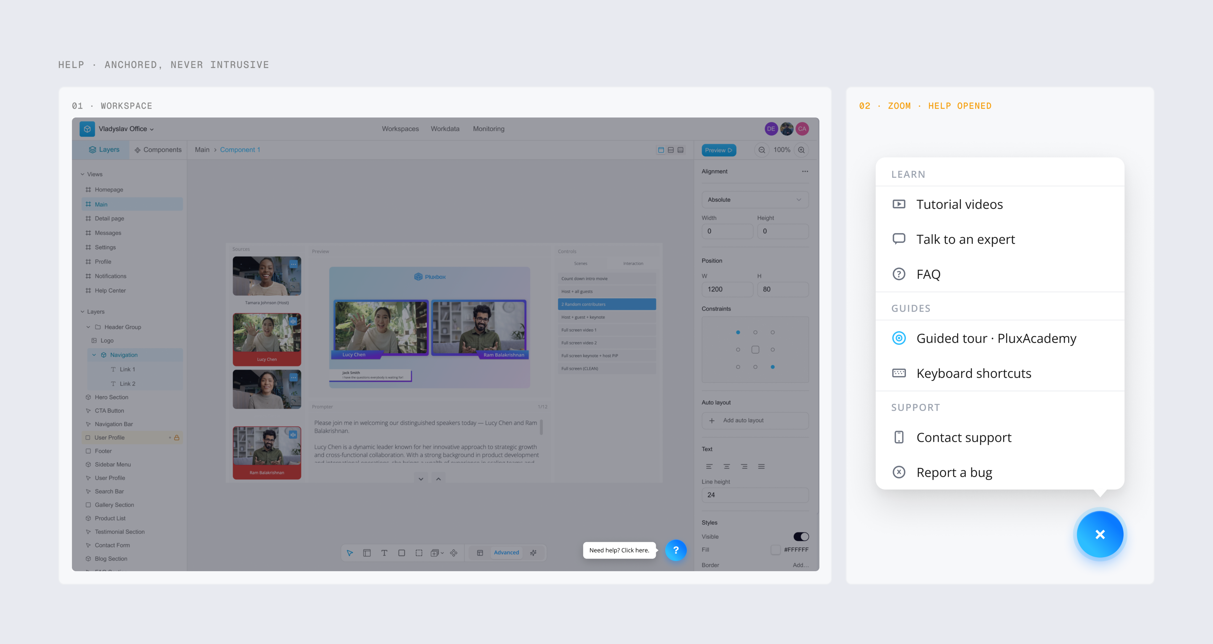
Task: Select the bottom-right constraint anchor dot
Action: [773, 367]
